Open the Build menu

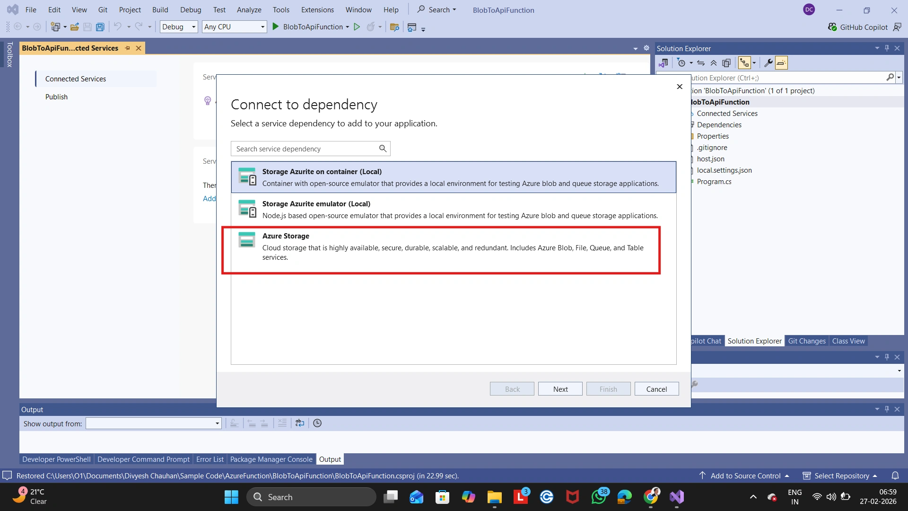160,9
